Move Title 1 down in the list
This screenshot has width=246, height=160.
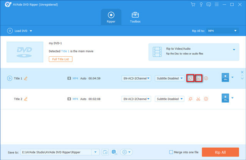click(x=242, y=79)
